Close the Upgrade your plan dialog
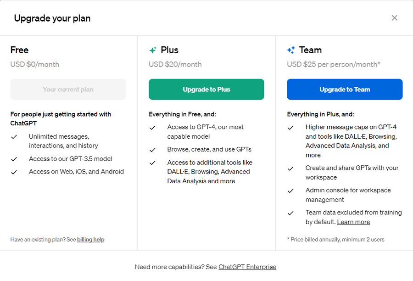Screen dimensions: 413x281 [x=395, y=18]
